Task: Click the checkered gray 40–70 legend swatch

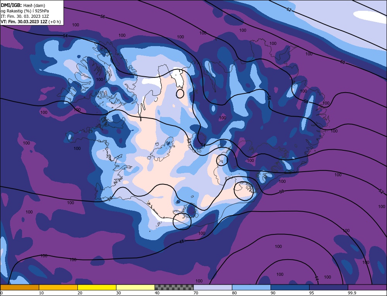Action: click(x=174, y=287)
